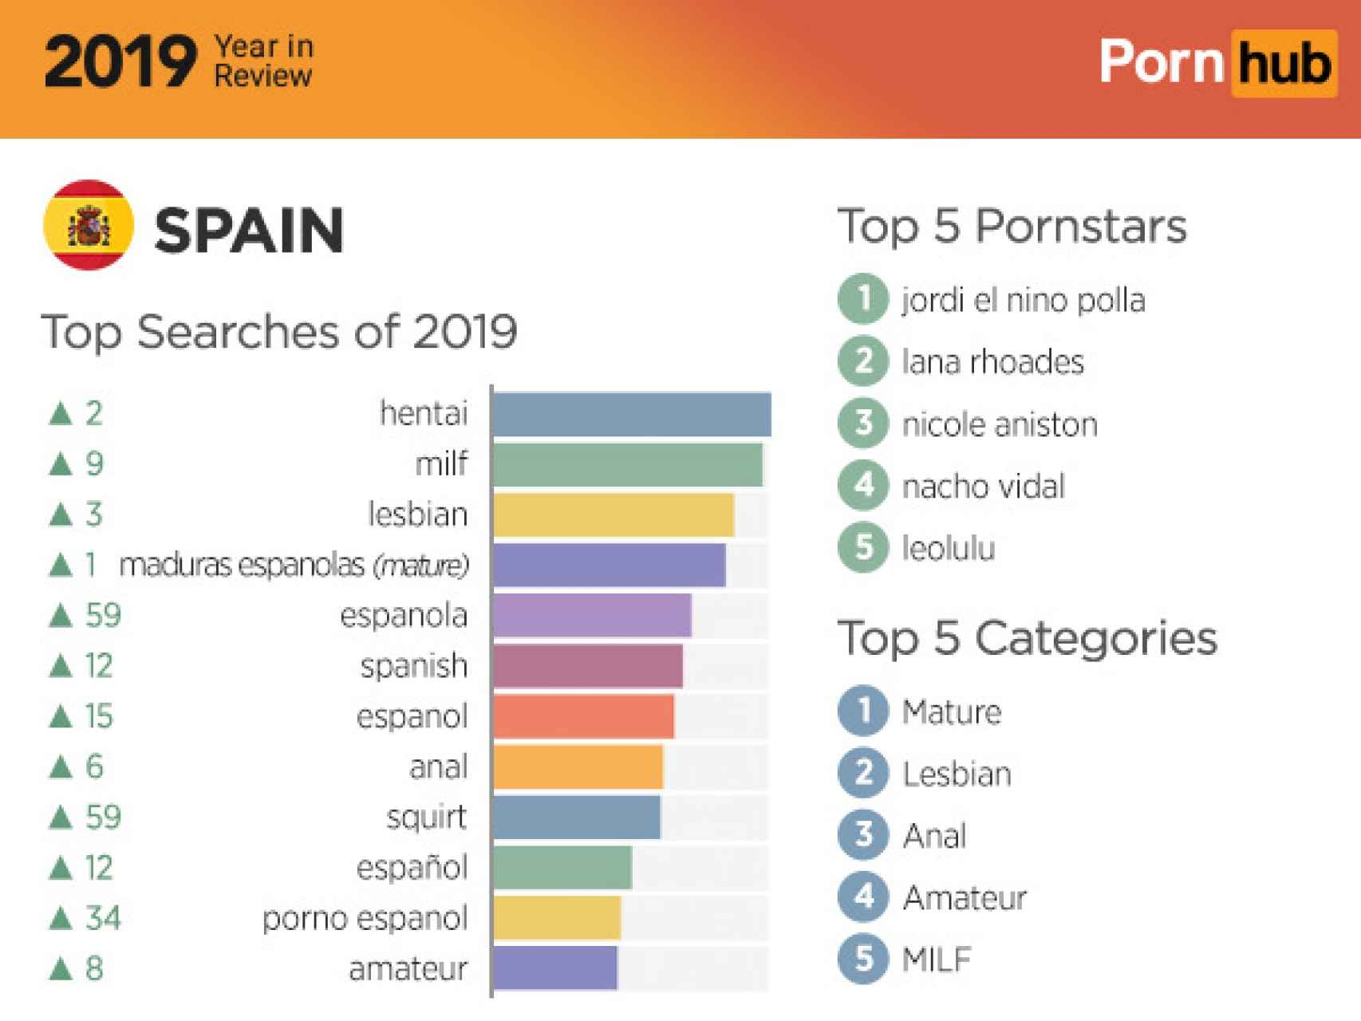Image resolution: width=1361 pixels, height=1021 pixels.
Task: Click blue number 1 badge beside Mature
Action: pos(863,711)
